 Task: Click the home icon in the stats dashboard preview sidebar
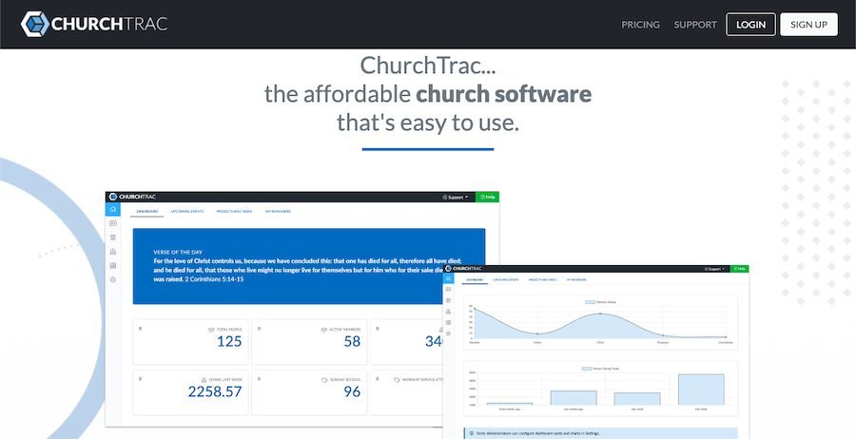pos(113,209)
